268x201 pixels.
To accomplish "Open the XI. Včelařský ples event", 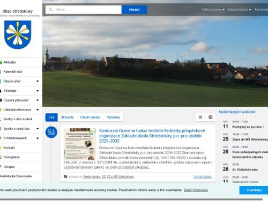I will (x=245, y=169).
